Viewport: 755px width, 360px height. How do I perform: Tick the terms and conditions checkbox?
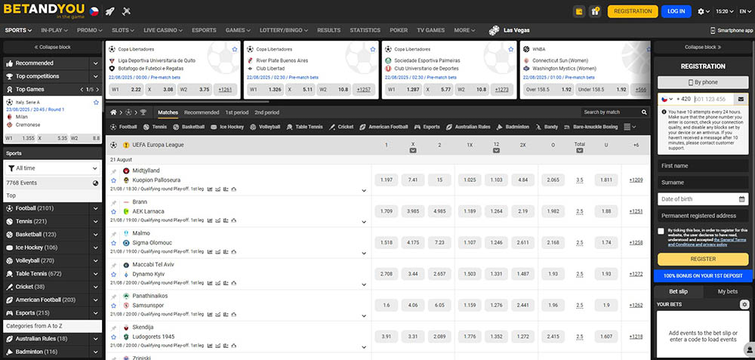(x=661, y=231)
